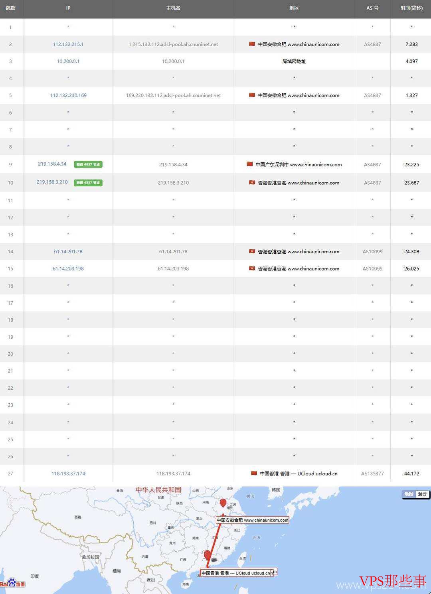Click map label 中国香港 香港 — UCloud

[x=236, y=573]
